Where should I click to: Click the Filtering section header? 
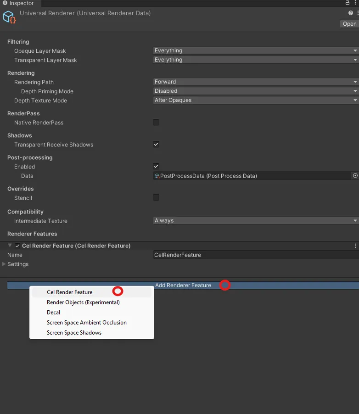(18, 42)
